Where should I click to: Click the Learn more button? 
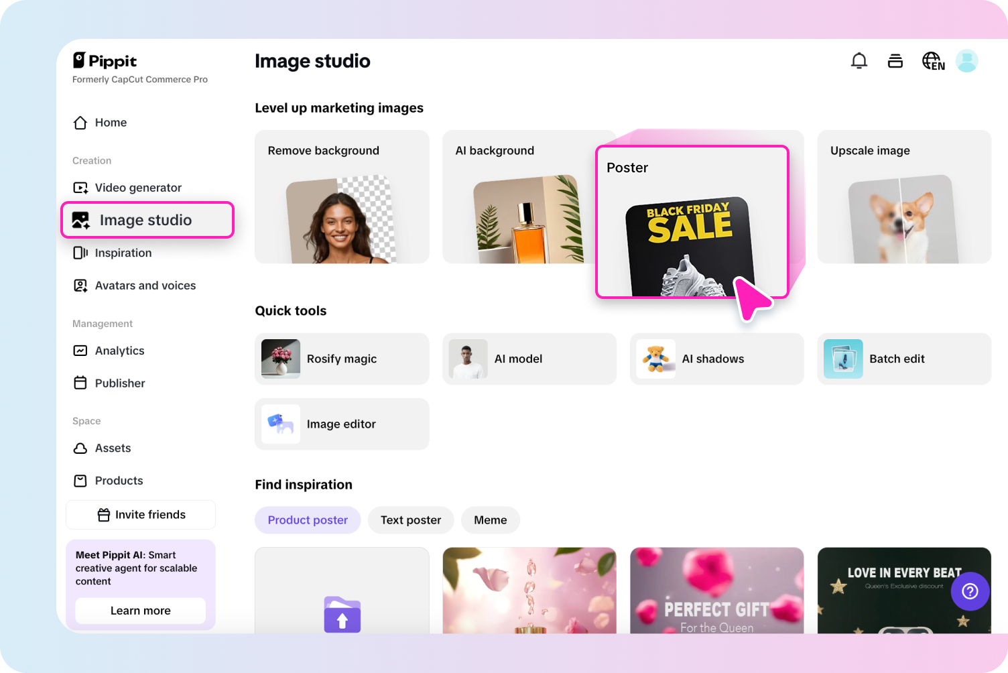[140, 611]
